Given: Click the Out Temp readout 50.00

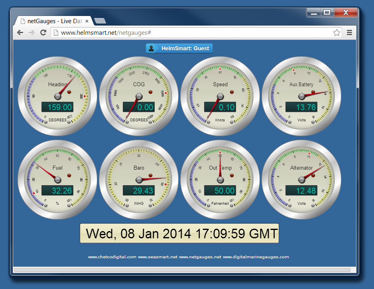Looking at the screenshot, I should [x=220, y=190].
